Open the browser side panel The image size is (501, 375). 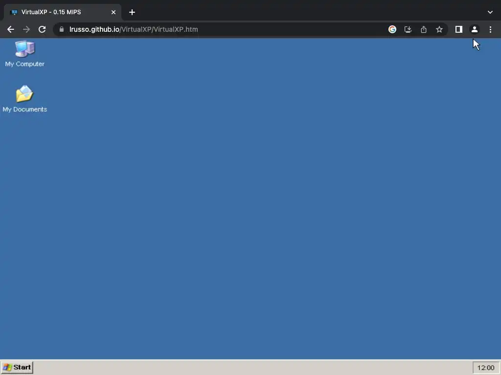click(x=459, y=29)
